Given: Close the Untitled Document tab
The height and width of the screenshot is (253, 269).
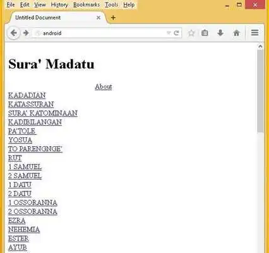Looking at the screenshot, I should point(99,18).
